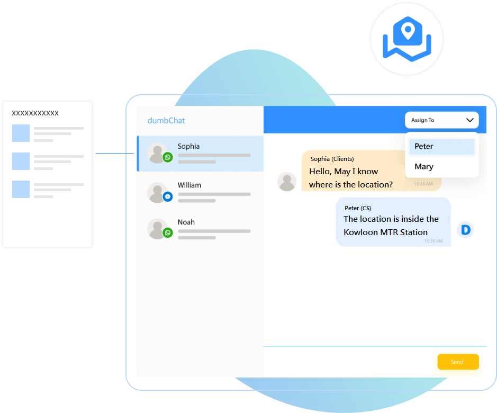Open Sophia's conversation in the chat list
The width and height of the screenshot is (497, 413).
(200, 154)
